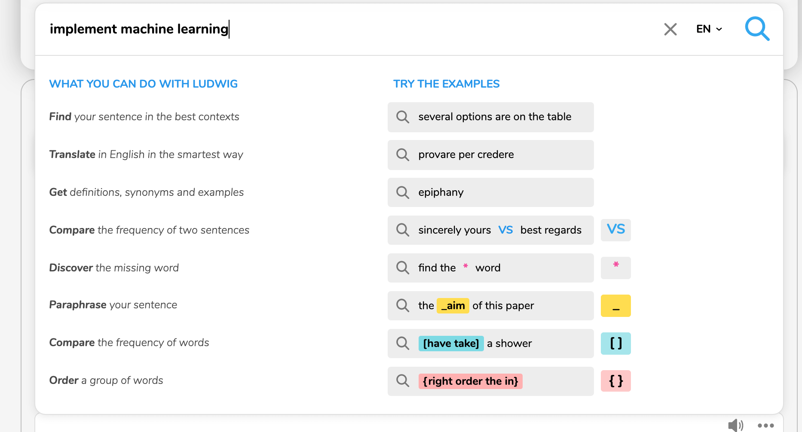Select the 'epiphany' example search
802x432 pixels.
[x=491, y=192]
